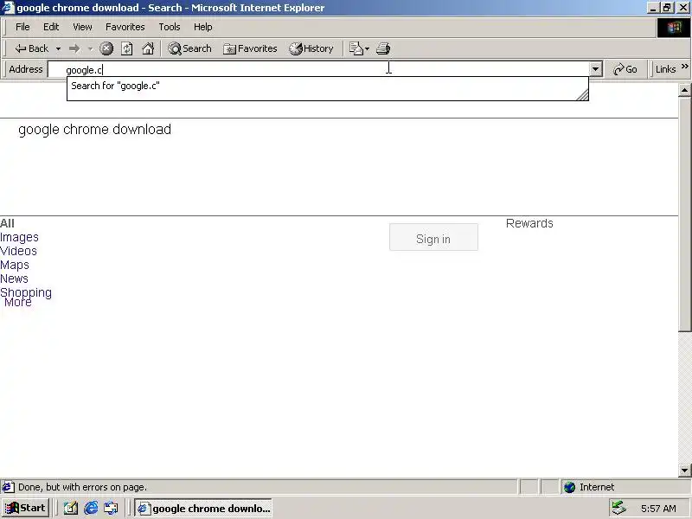Screen dimensions: 692x519
Task: Click the google chrome download search text
Action: pyautogui.click(x=94, y=129)
